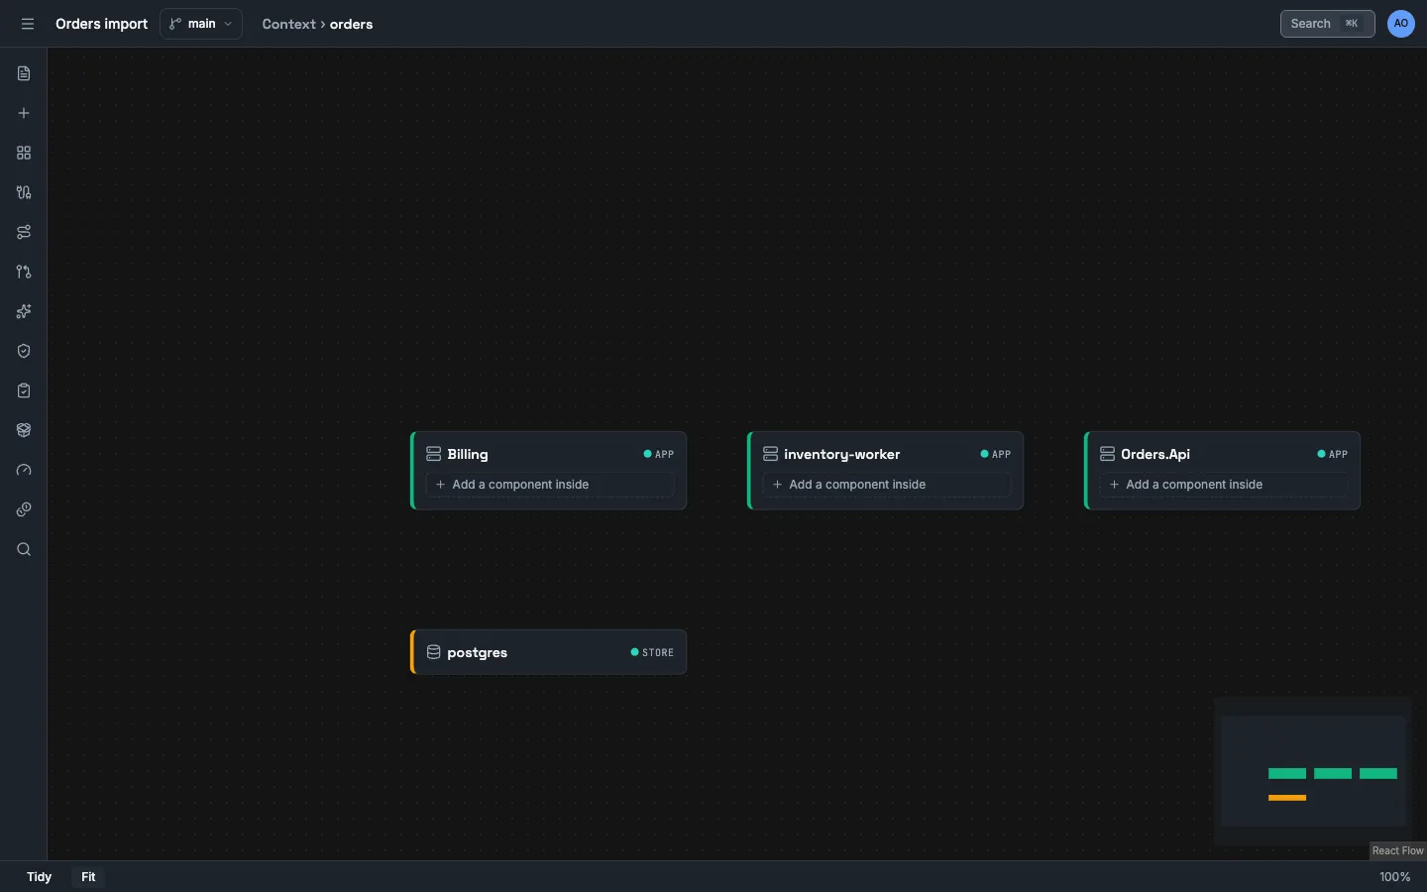
Task: Click the database icon on postgres node
Action: pos(433,652)
